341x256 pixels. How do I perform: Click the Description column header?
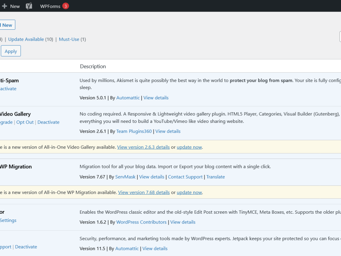[x=93, y=67]
